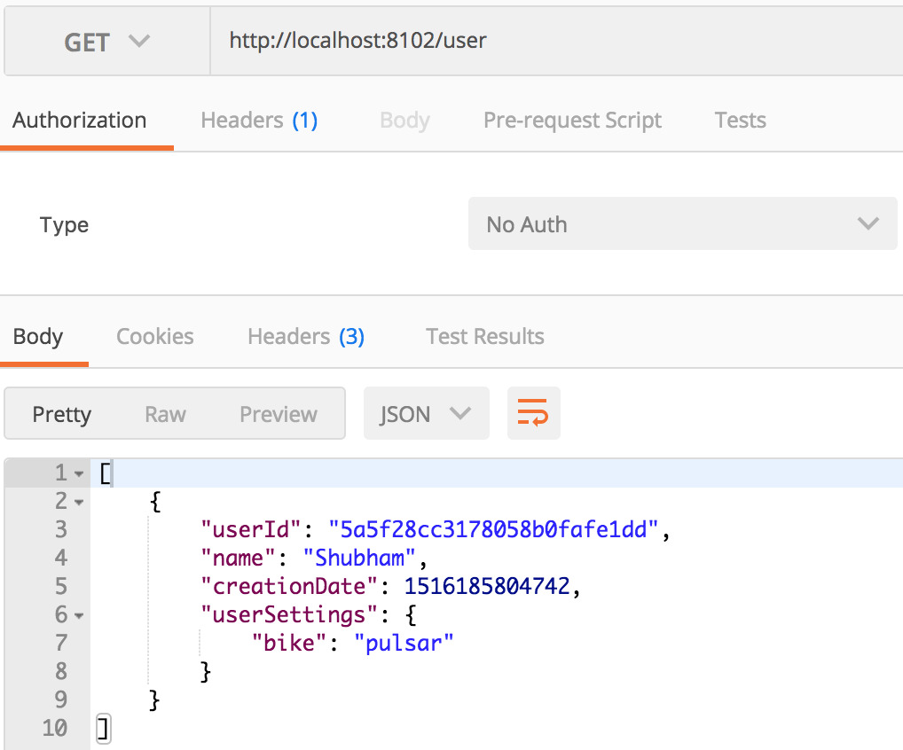The image size is (903, 750).
Task: Switch to the Tests tab
Action: coord(740,120)
